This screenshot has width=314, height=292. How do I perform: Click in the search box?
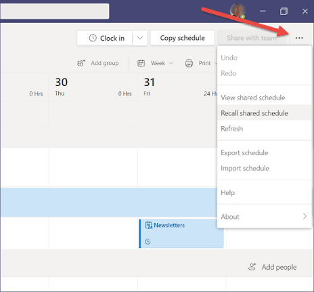55,11
